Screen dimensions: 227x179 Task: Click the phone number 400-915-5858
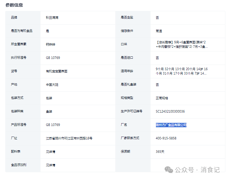(166, 138)
